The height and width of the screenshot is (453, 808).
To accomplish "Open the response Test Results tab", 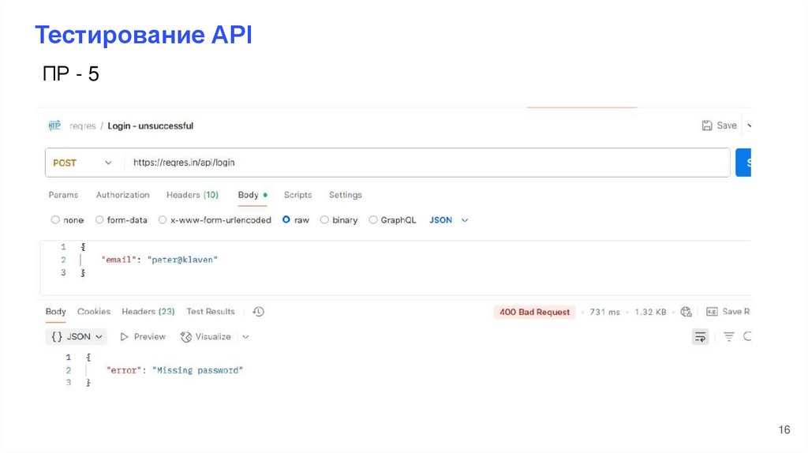I will pos(211,312).
